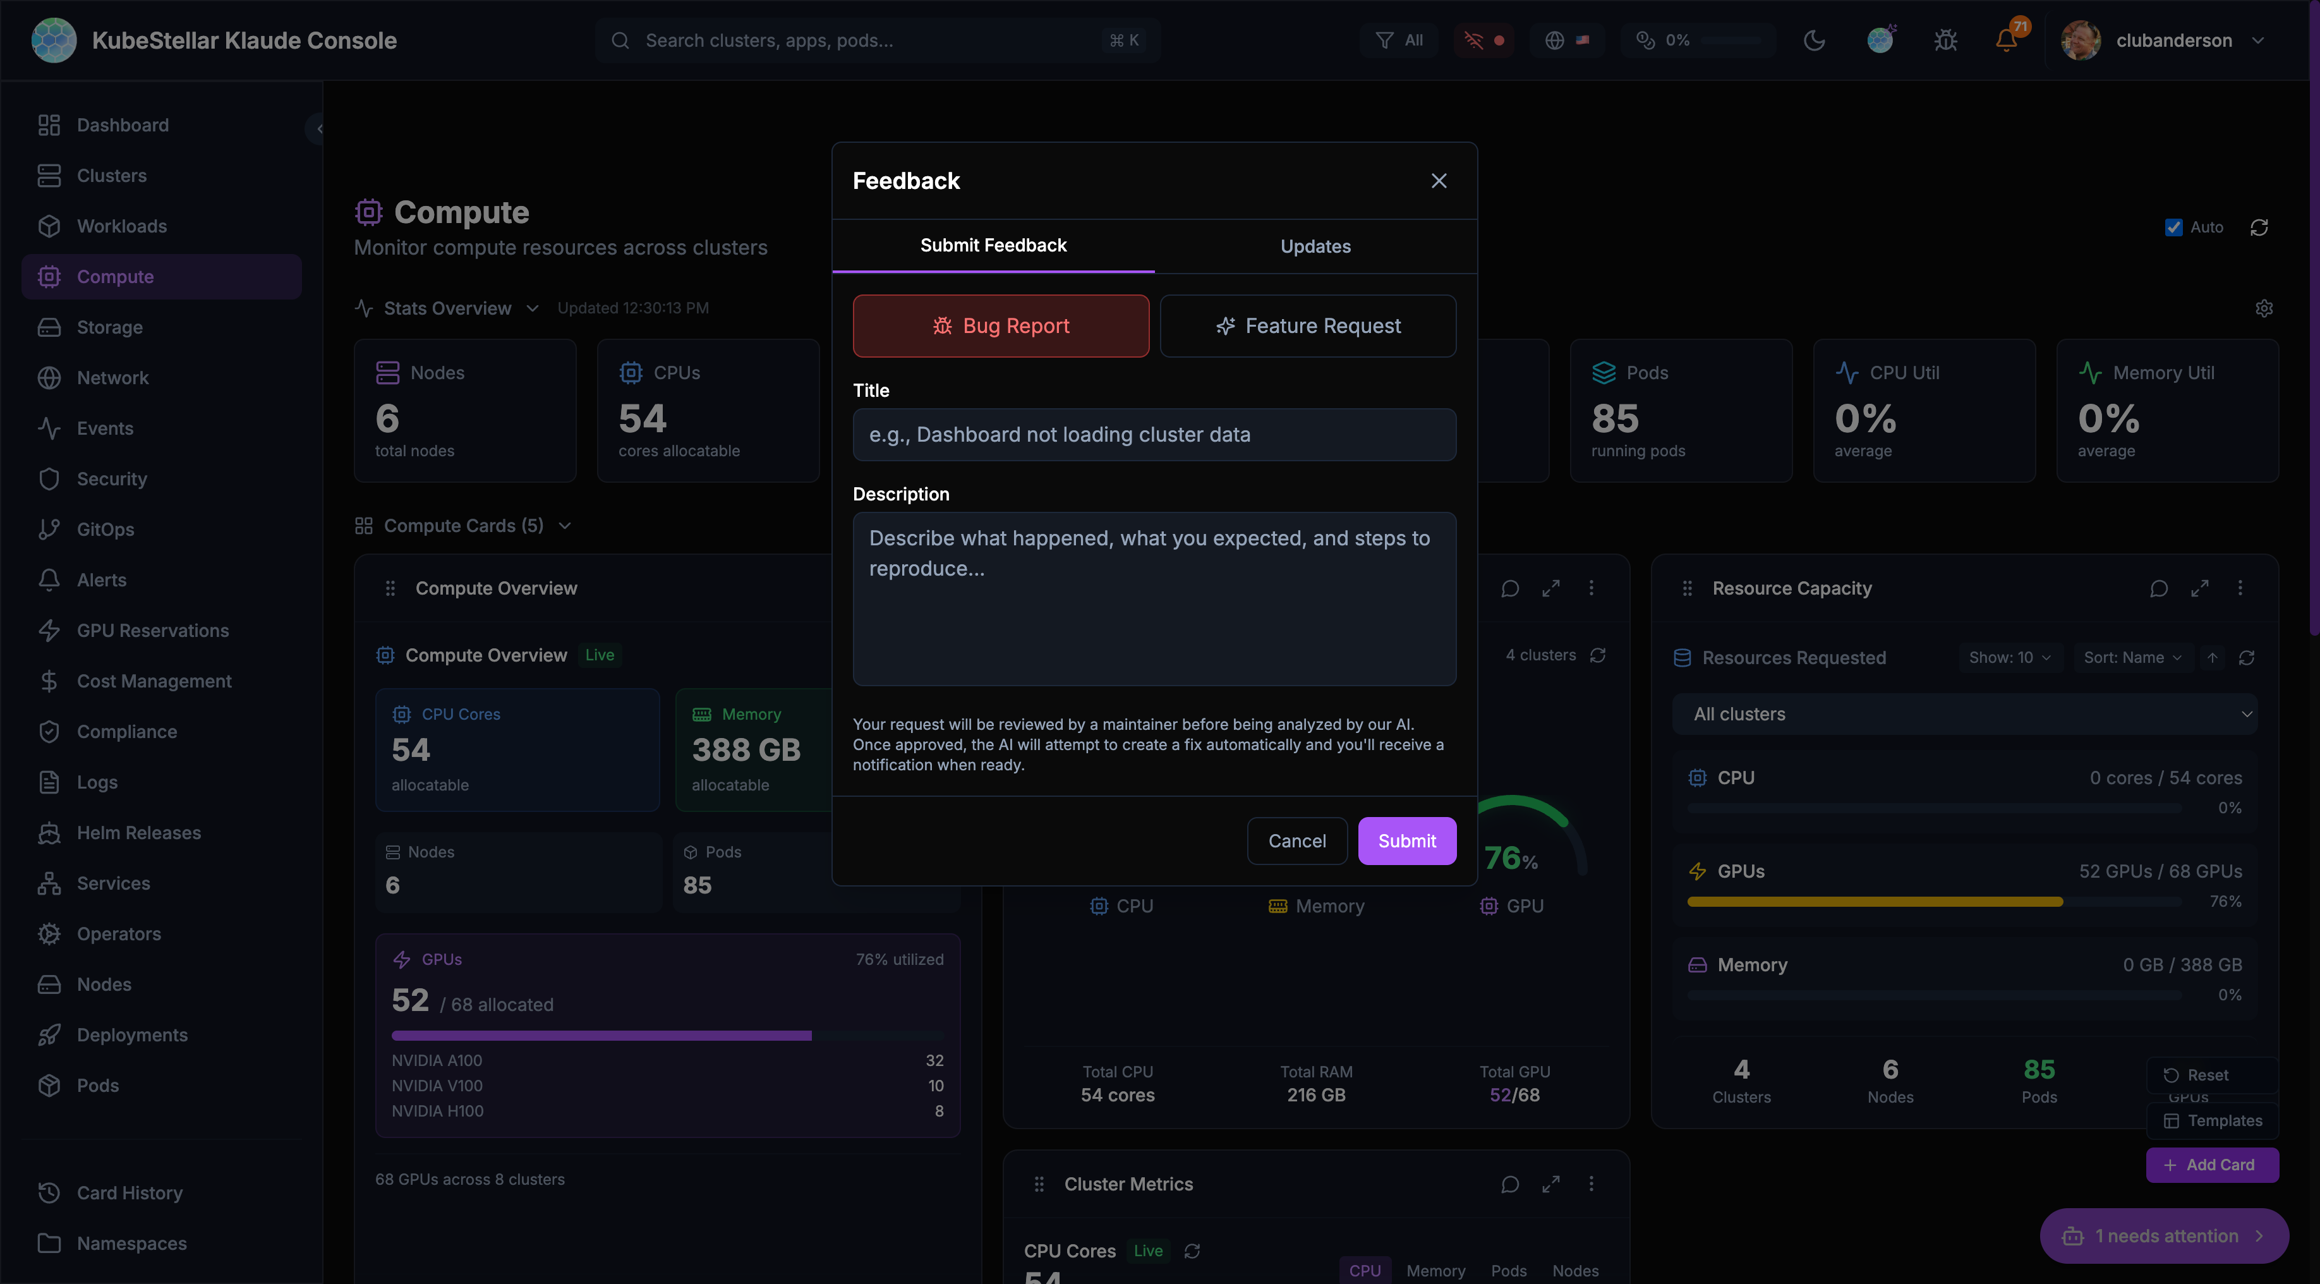
Task: Toggle dark mode moon icon
Action: [1814, 40]
